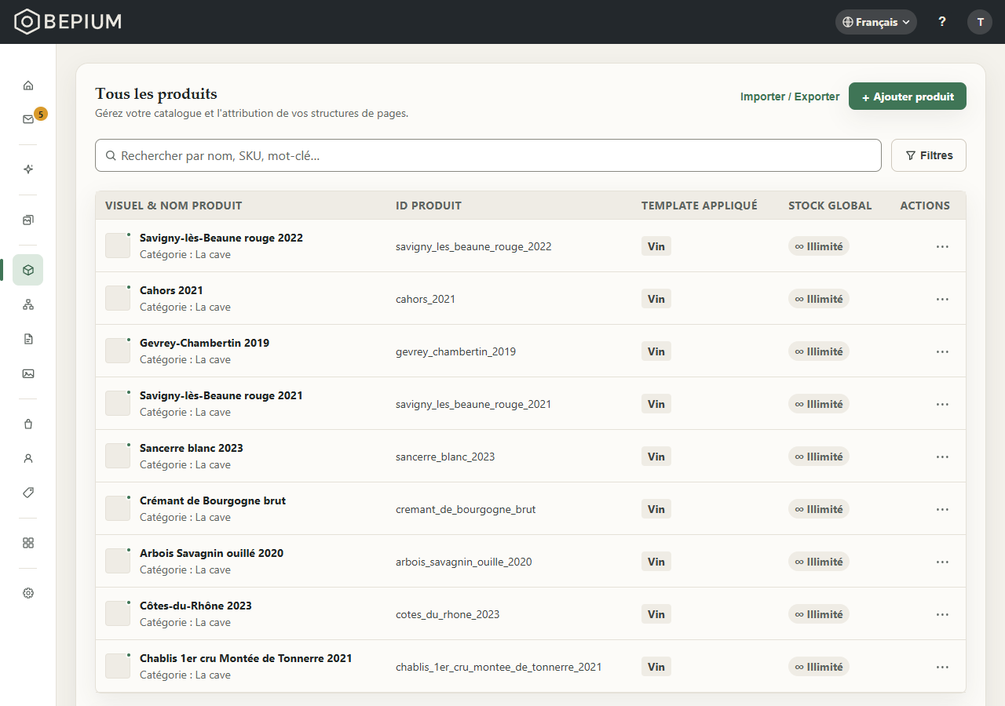Open the user avatar 'T' menu
The width and height of the screenshot is (1005, 706).
click(980, 22)
